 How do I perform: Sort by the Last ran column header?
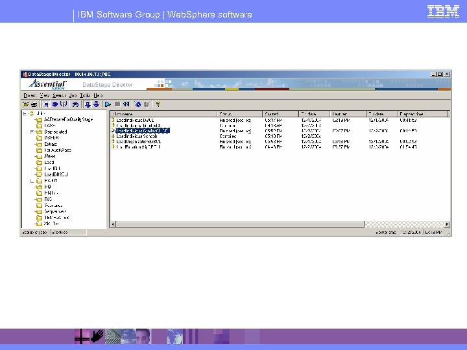348,113
